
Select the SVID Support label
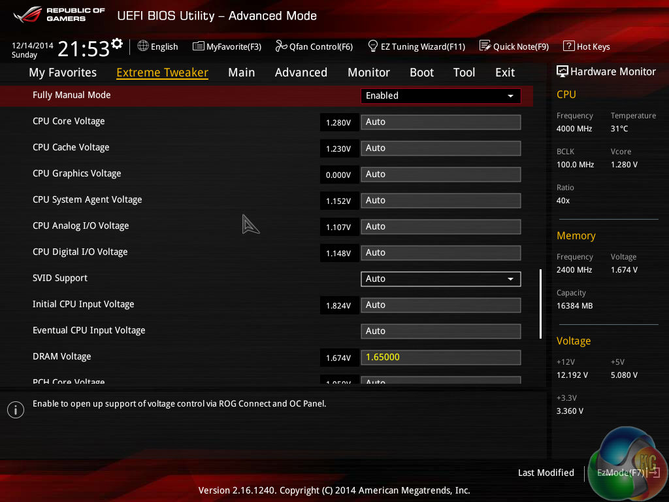point(60,278)
